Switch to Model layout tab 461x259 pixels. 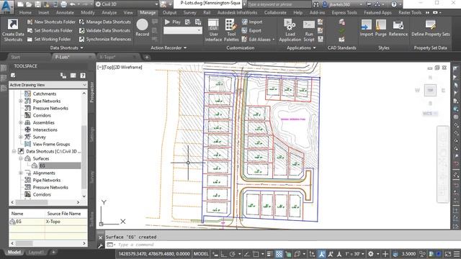click(14, 252)
